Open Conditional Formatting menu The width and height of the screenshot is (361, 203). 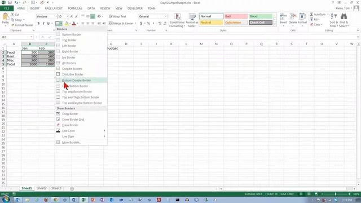point(177,20)
